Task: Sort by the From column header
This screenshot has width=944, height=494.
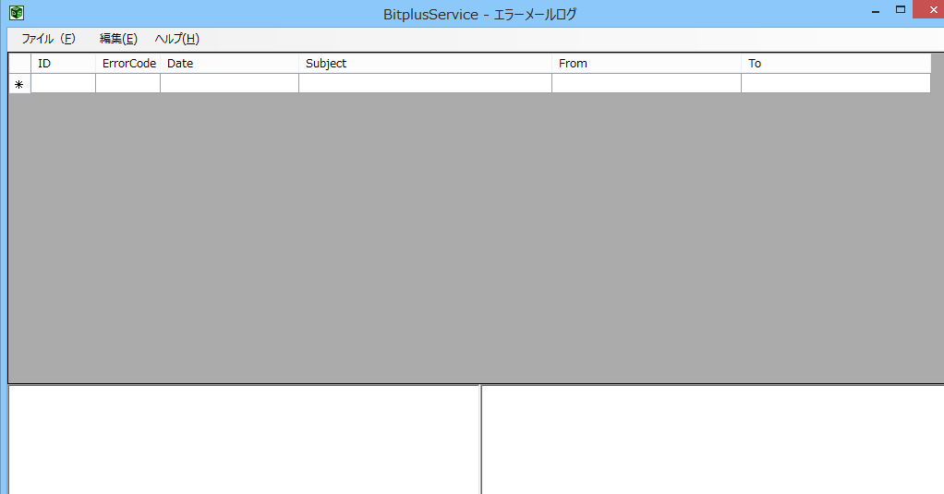Action: pos(647,63)
